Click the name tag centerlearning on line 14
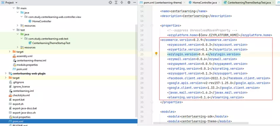280x126 pixels. coord(183,11)
